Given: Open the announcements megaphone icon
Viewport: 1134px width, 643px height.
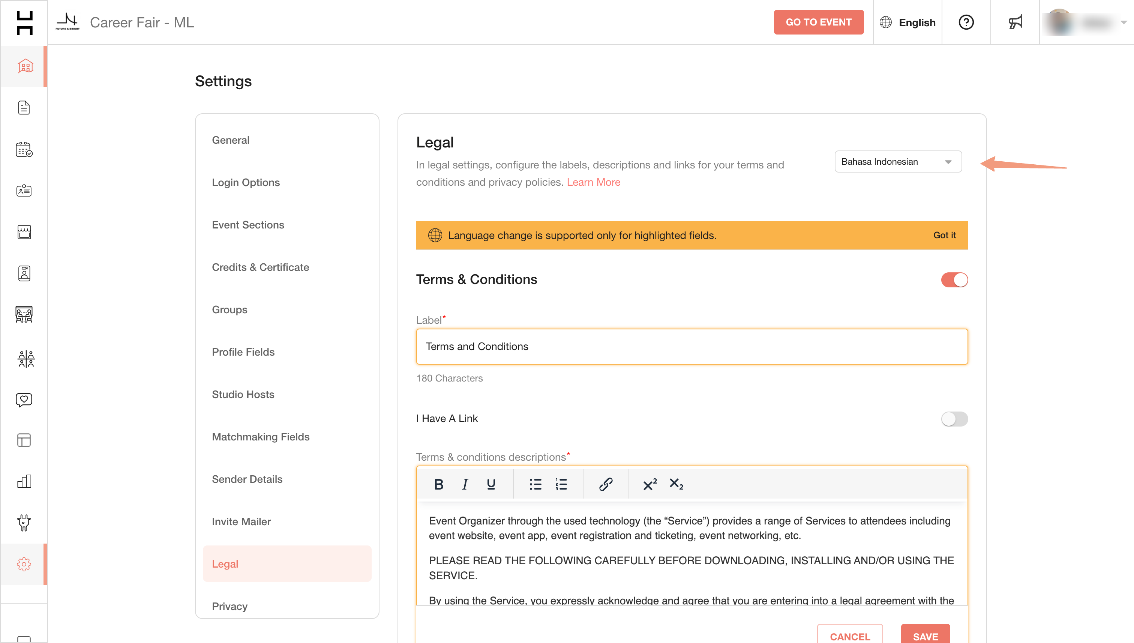Looking at the screenshot, I should tap(1015, 22).
